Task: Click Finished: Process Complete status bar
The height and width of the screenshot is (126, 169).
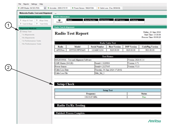Action: coord(108,113)
